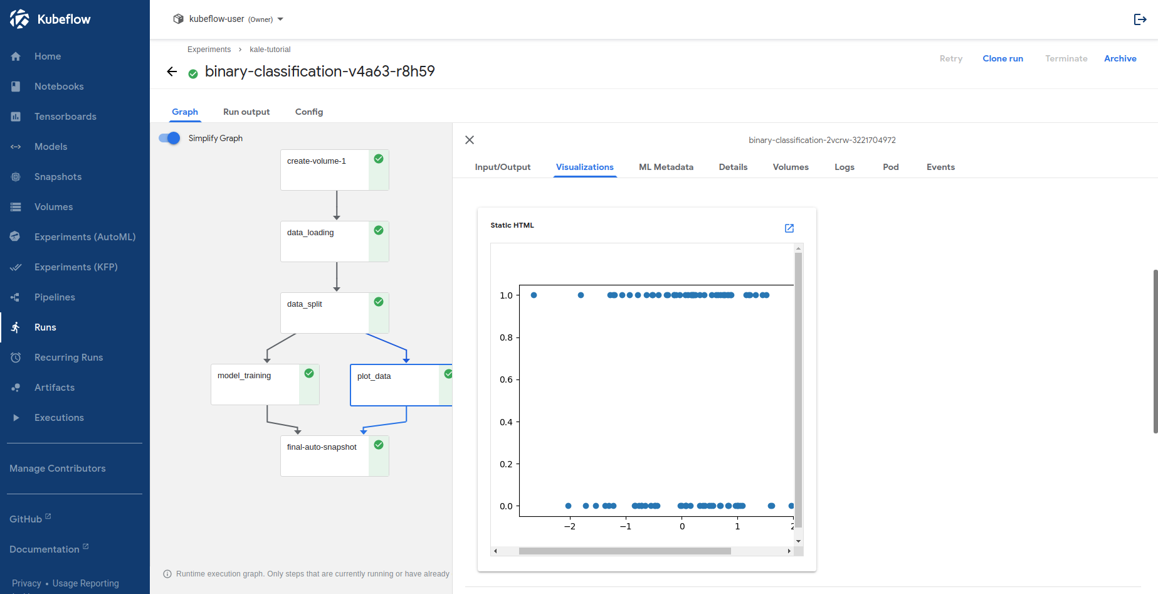Image resolution: width=1158 pixels, height=594 pixels.
Task: Click the Tensorboards sidebar icon
Action: [x=16, y=117]
